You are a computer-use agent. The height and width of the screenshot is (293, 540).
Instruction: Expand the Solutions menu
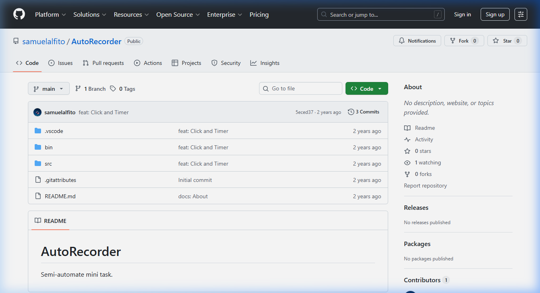click(x=90, y=14)
